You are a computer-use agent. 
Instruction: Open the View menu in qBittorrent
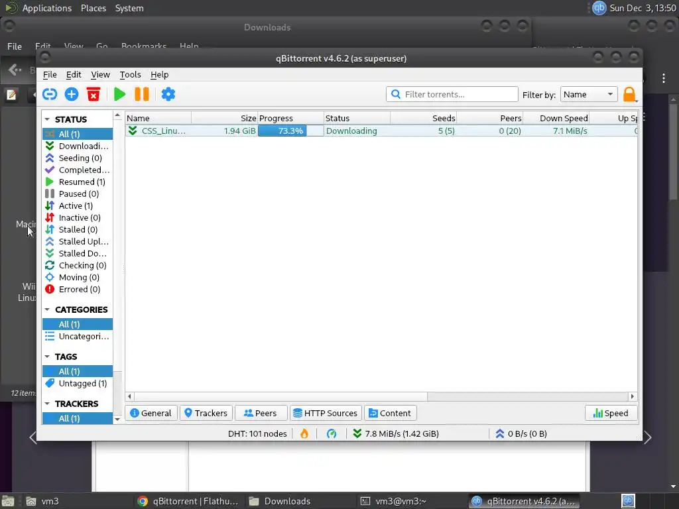click(x=101, y=74)
